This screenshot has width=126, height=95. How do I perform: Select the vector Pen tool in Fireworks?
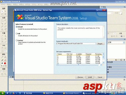point(5,36)
